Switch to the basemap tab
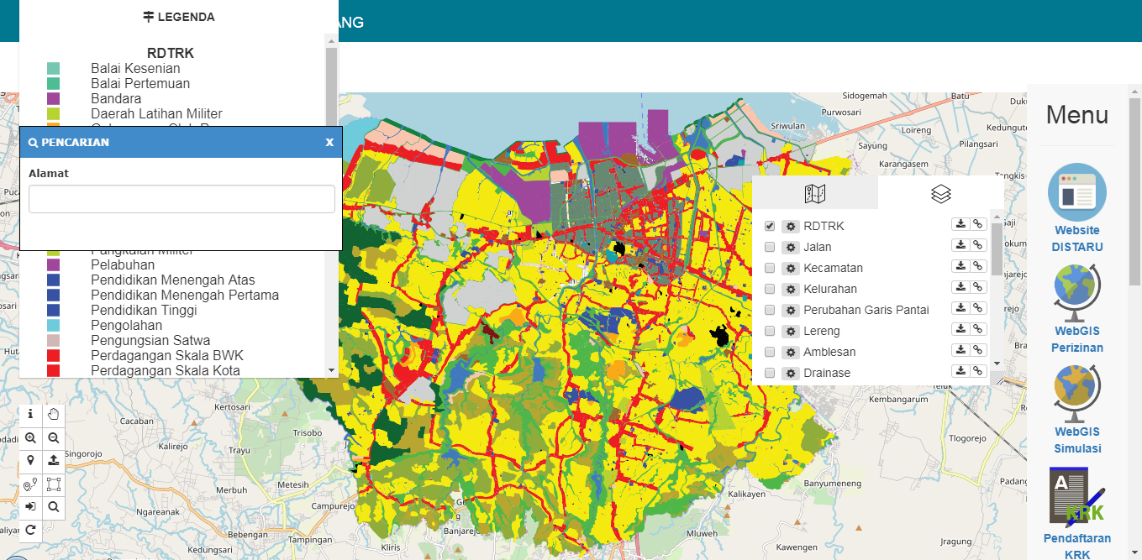 (814, 191)
